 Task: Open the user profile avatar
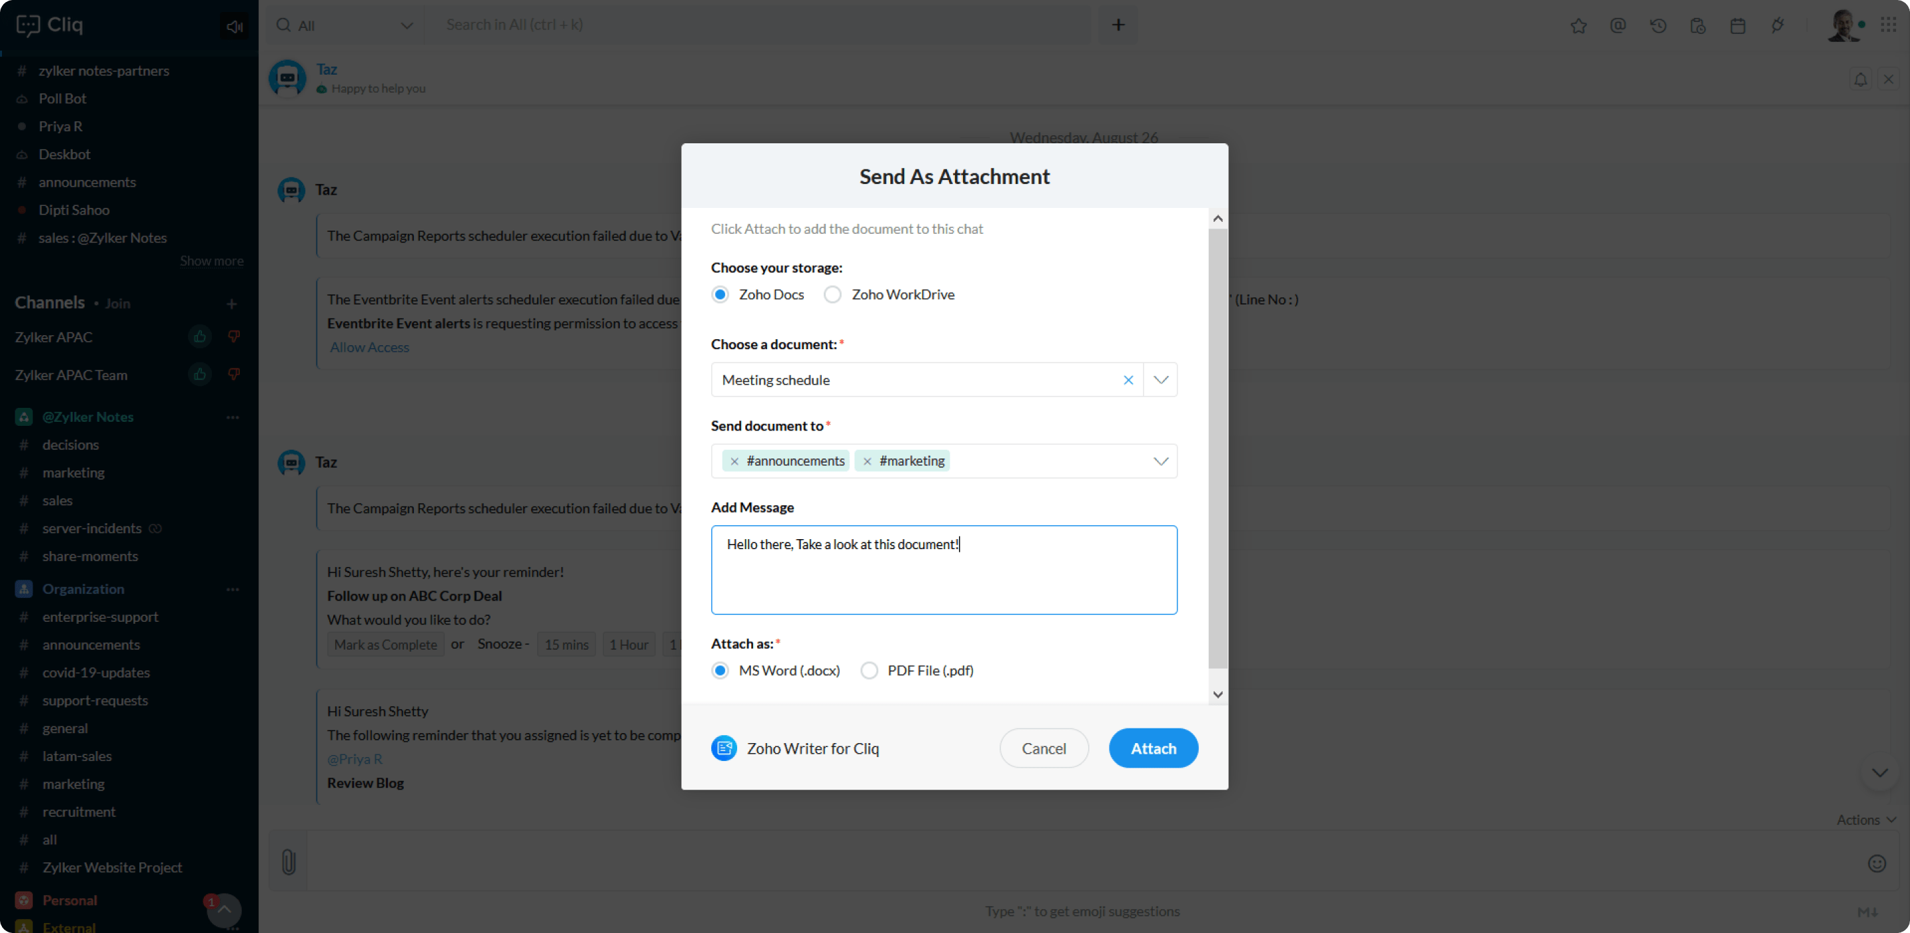(1843, 26)
